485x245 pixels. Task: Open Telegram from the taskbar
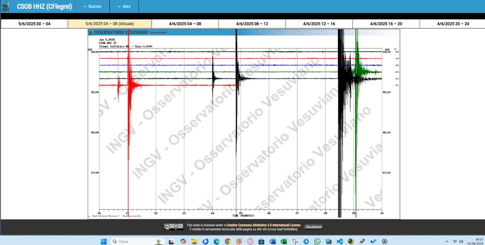[307, 241]
